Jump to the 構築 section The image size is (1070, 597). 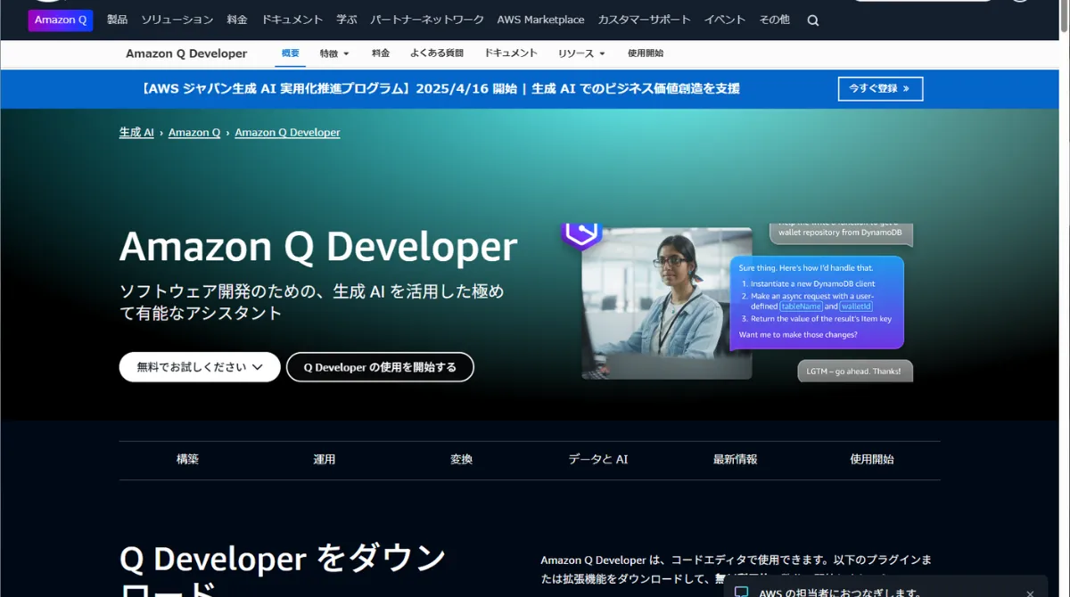(187, 460)
